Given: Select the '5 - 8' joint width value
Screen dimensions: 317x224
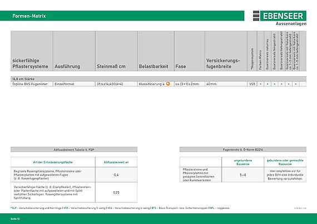Looking at the screenshot, I should [243, 175].
